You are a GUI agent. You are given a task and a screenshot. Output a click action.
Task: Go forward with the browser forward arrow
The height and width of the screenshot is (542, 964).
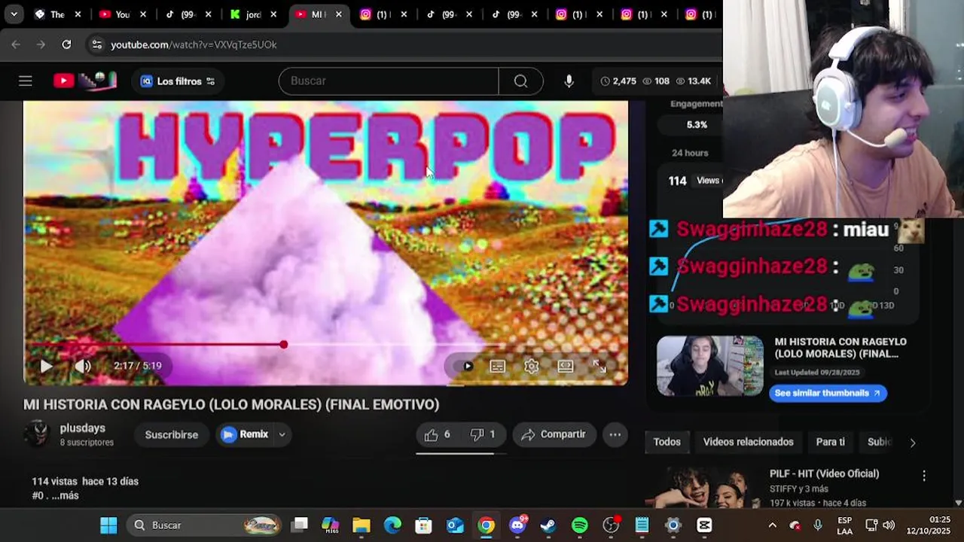pos(41,44)
